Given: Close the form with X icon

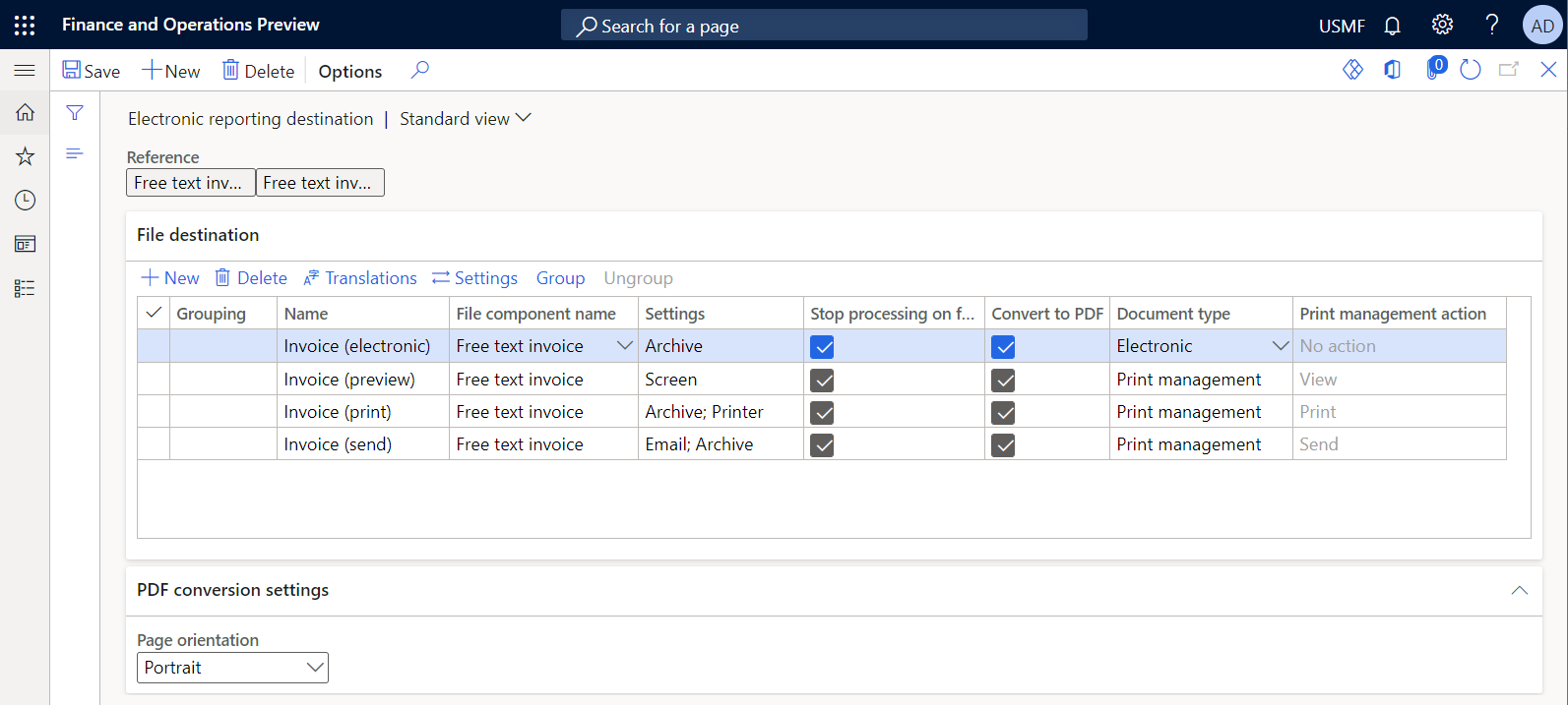Looking at the screenshot, I should coord(1548,70).
